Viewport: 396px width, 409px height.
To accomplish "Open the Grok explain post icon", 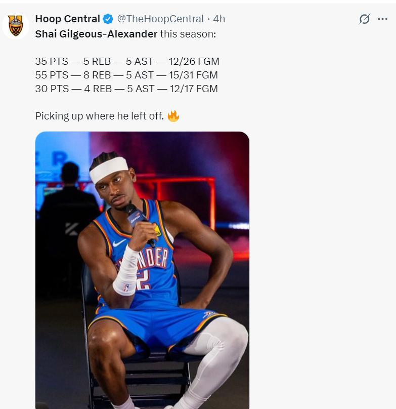I will (x=364, y=19).
